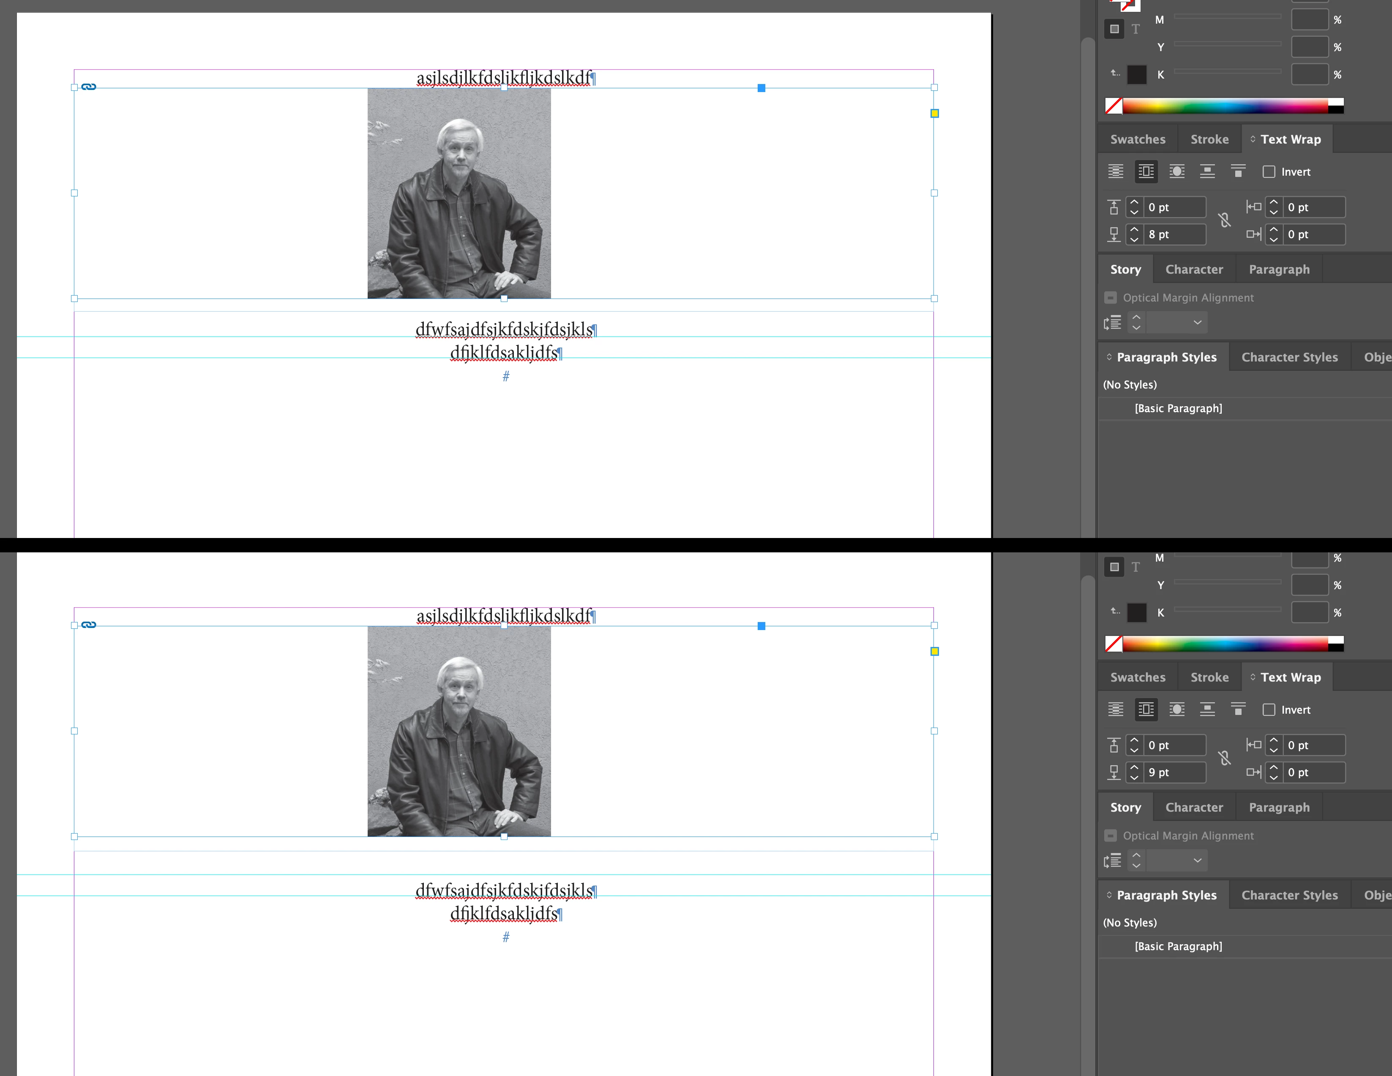This screenshot has width=1392, height=1076.
Task: Toggle the offset link chain beside 9 pt
Action: pyautogui.click(x=1224, y=758)
